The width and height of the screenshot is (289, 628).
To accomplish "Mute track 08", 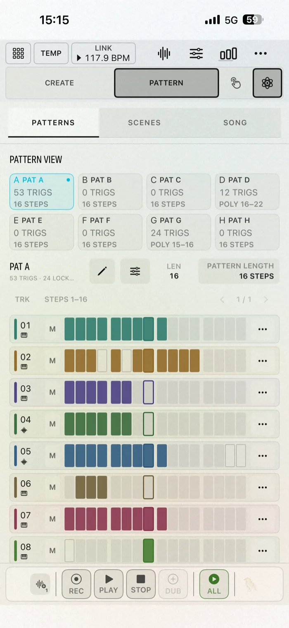I will pos(52,551).
